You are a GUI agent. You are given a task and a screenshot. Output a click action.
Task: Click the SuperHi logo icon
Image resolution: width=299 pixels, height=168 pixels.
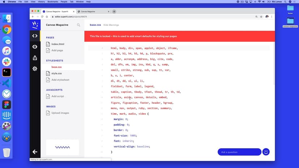(x=35, y=25)
